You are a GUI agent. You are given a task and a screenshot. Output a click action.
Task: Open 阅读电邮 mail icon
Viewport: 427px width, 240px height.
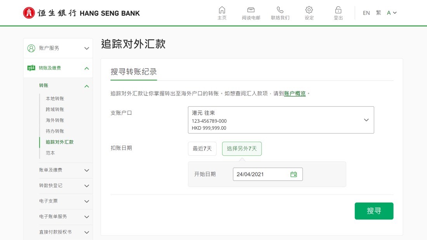[251, 10]
